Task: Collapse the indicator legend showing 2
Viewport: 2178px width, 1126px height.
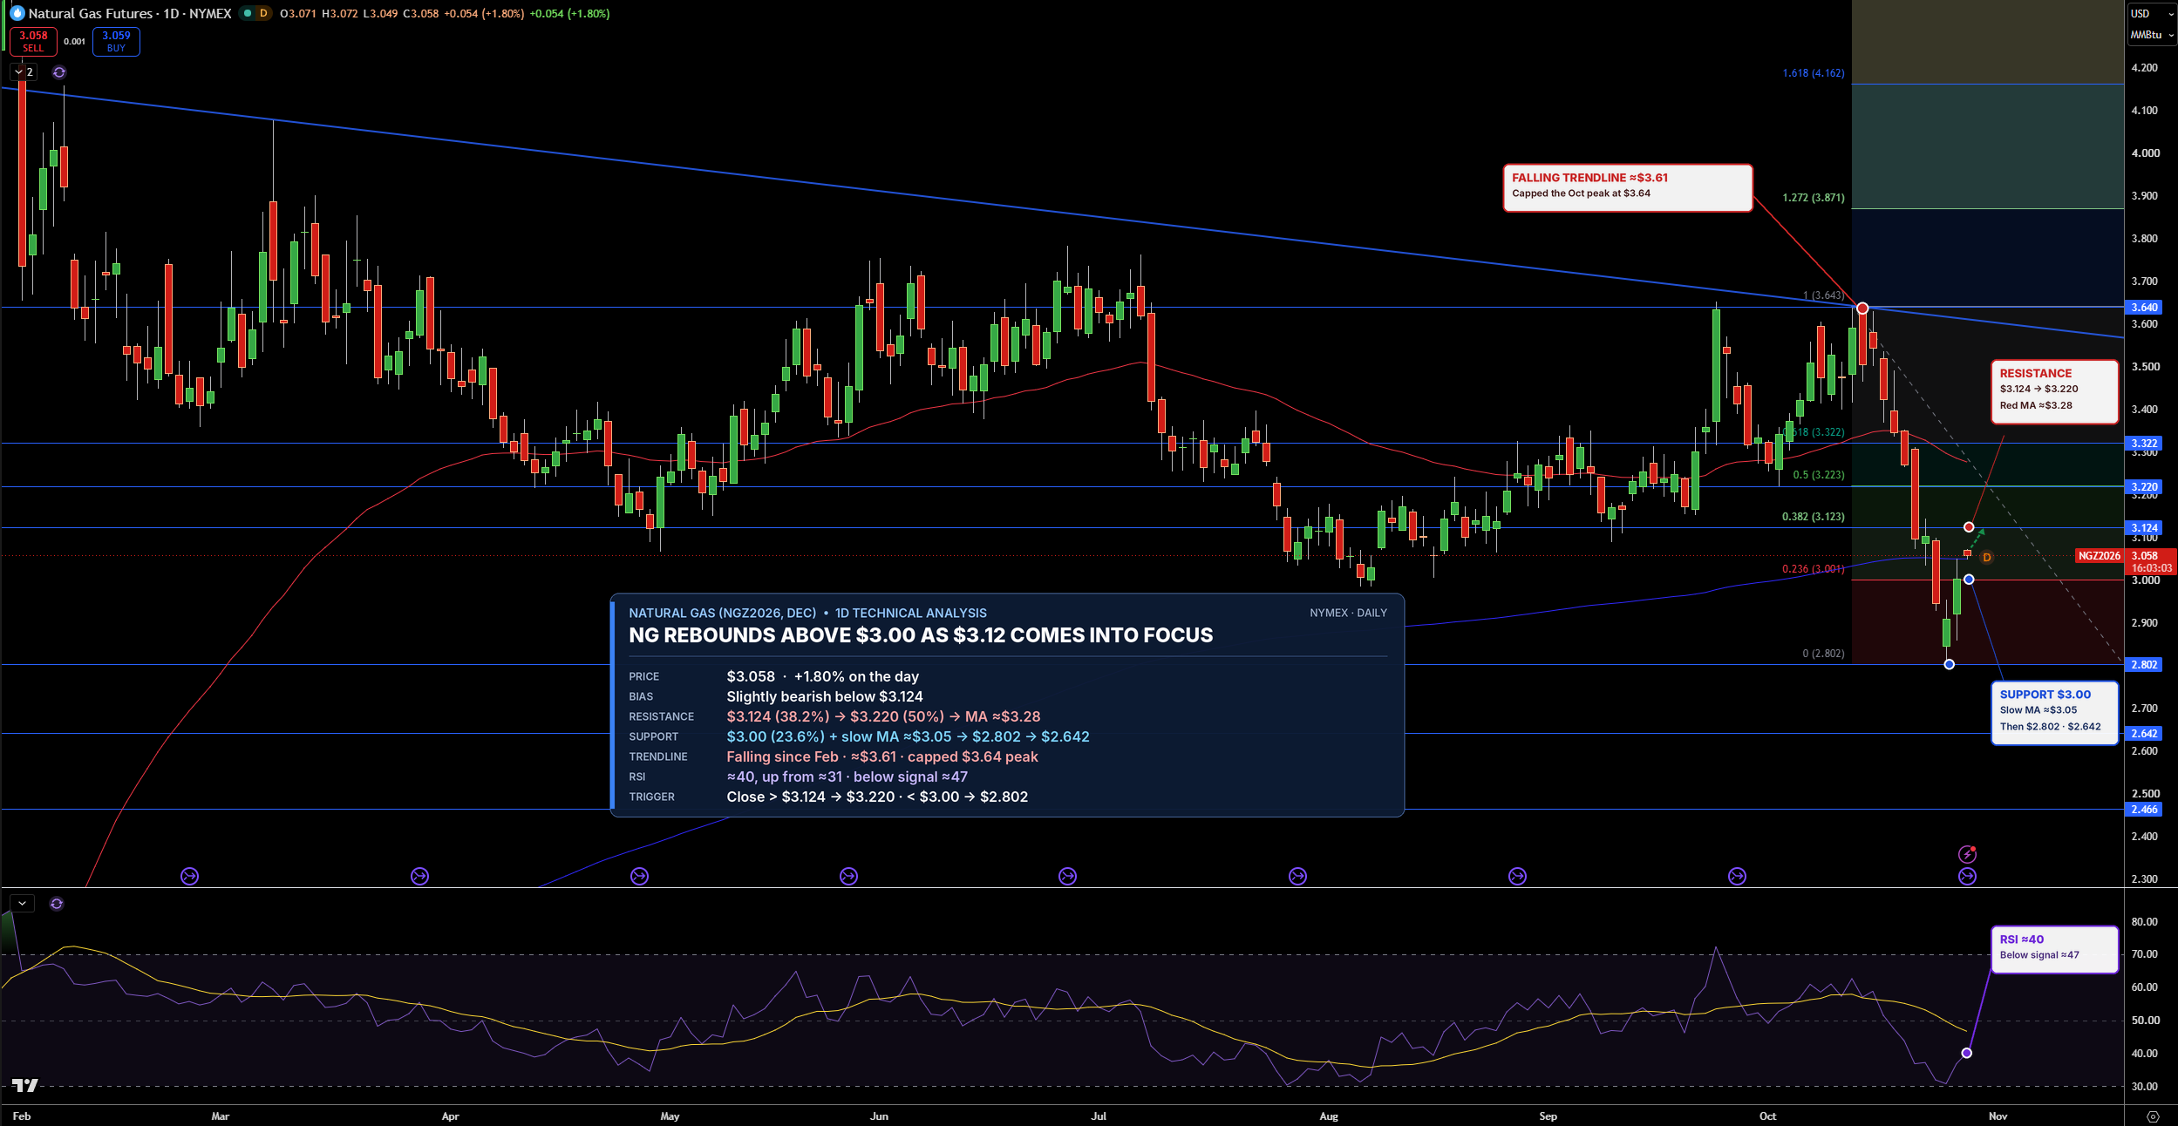Action: [x=24, y=72]
